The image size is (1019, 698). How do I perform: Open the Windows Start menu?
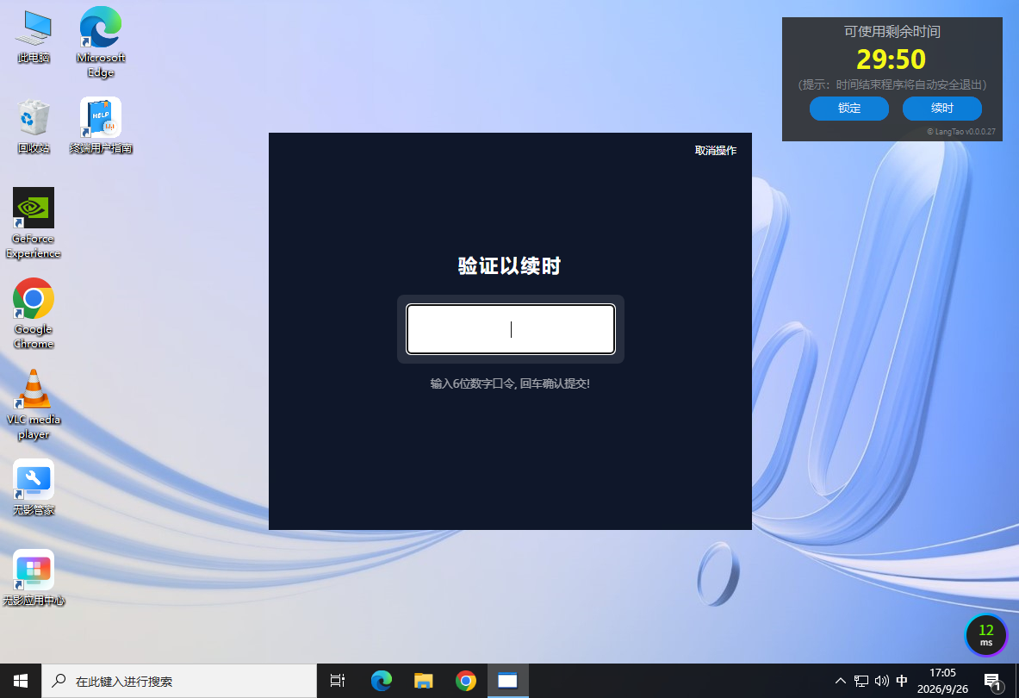(21, 681)
